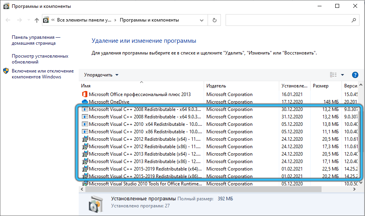Open Включение или отключение компонентов Windows

coord(42,74)
